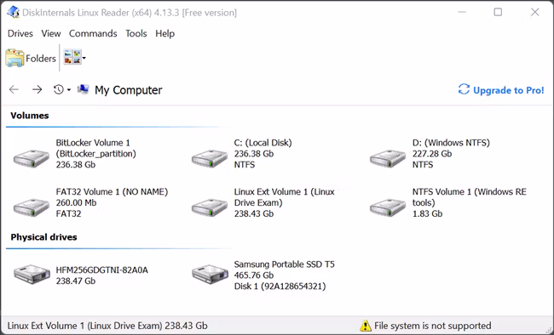Select the BitLocker Volume 1 drive icon
This screenshot has width=554, height=335.
click(x=32, y=159)
